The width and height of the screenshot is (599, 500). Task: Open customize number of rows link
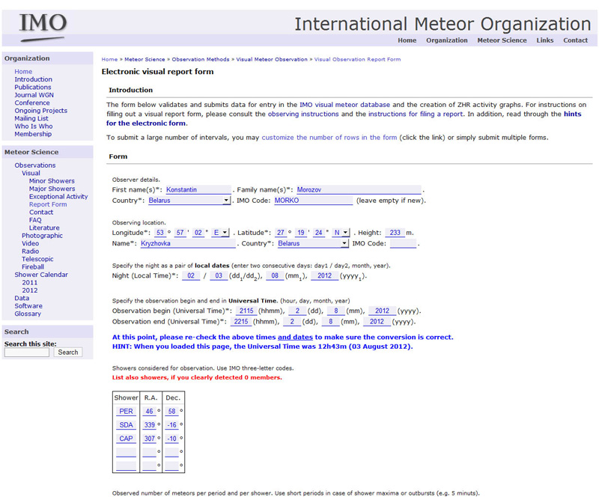tap(329, 138)
